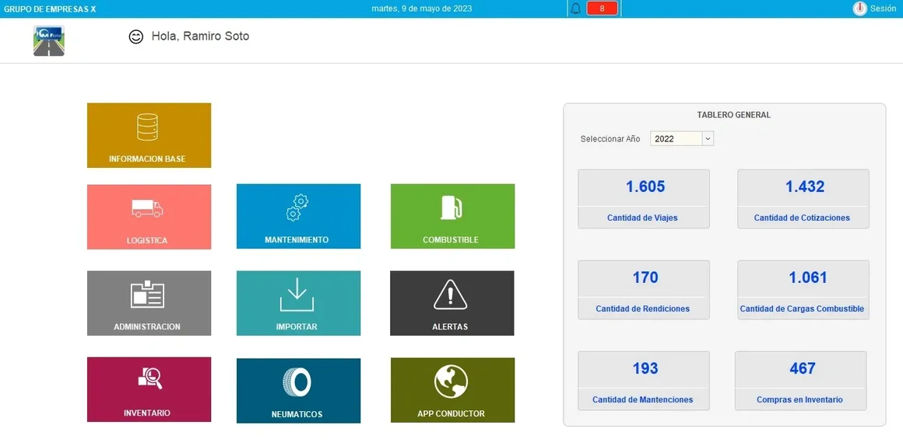Click the Cantidad de Mantenciones card
Screen dimensions: 903x446
pos(644,381)
